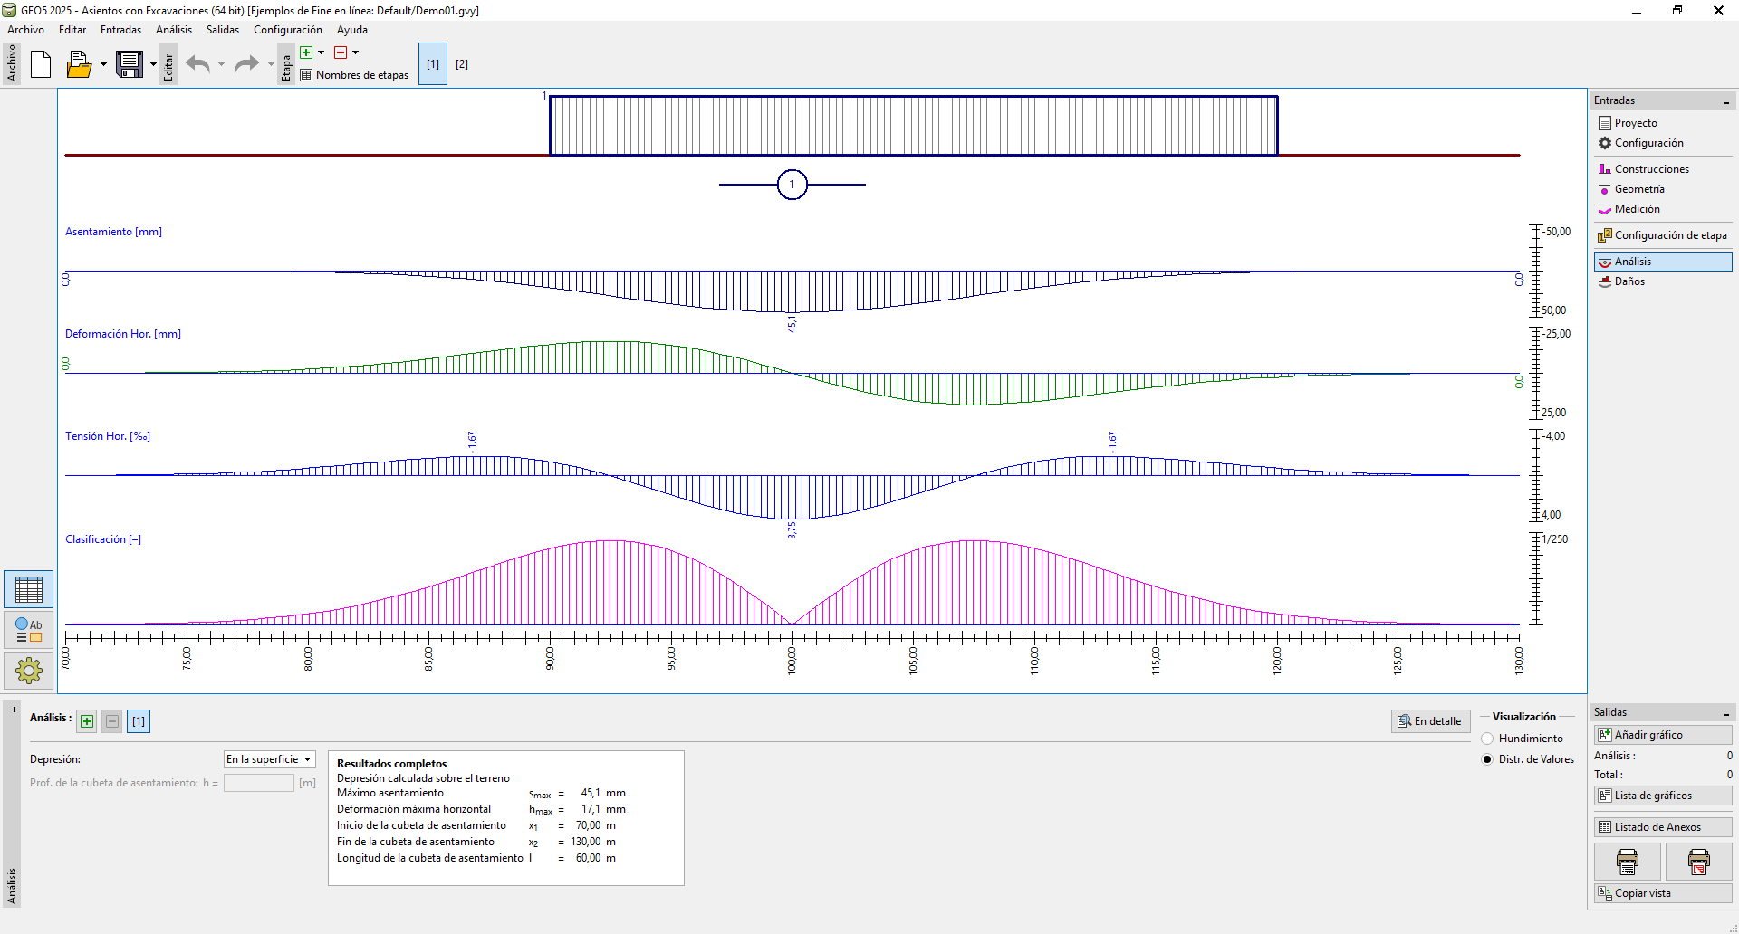Click the New file icon
The image size is (1739, 934).
click(41, 64)
